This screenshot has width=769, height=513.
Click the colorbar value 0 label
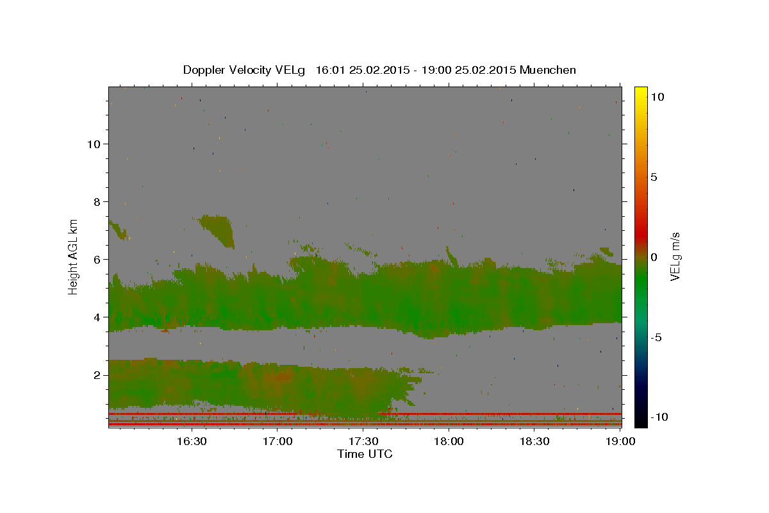pos(654,257)
